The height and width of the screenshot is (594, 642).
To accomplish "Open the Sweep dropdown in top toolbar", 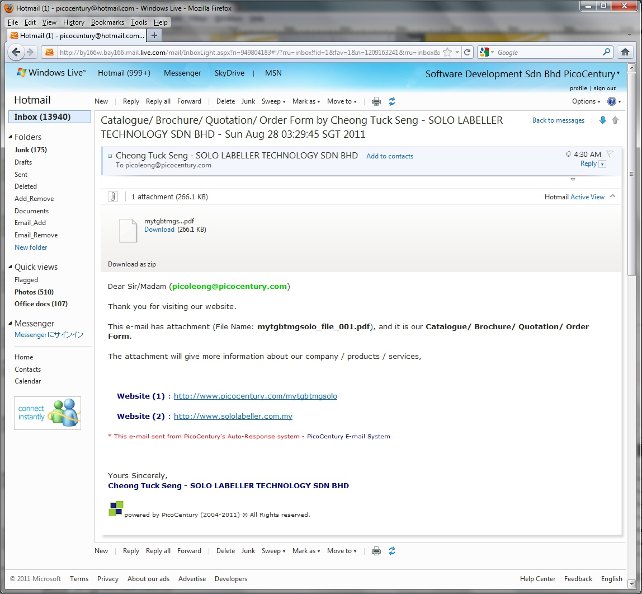I will tap(273, 101).
